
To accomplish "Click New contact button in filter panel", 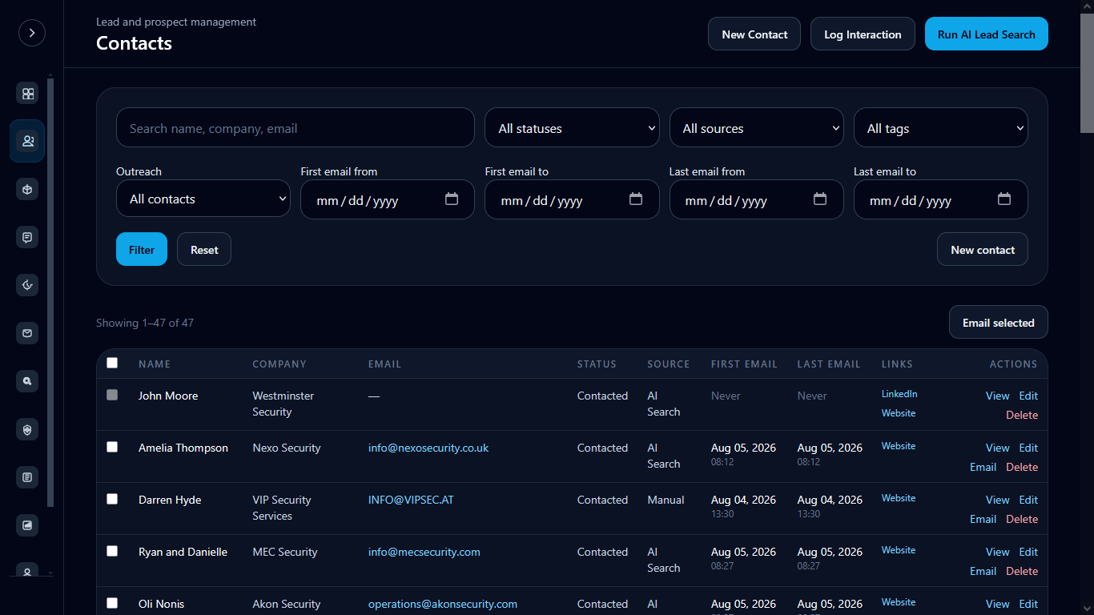I will 983,250.
